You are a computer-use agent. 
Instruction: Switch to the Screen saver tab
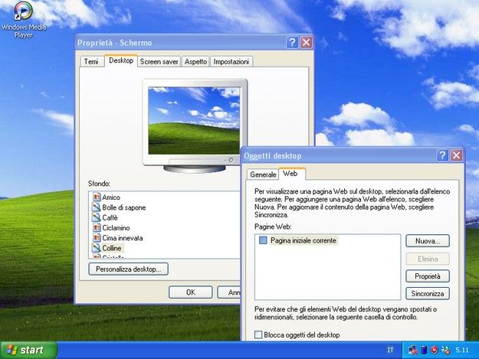pos(159,61)
